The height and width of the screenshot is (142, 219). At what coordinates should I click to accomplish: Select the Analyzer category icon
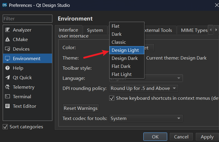(8, 30)
